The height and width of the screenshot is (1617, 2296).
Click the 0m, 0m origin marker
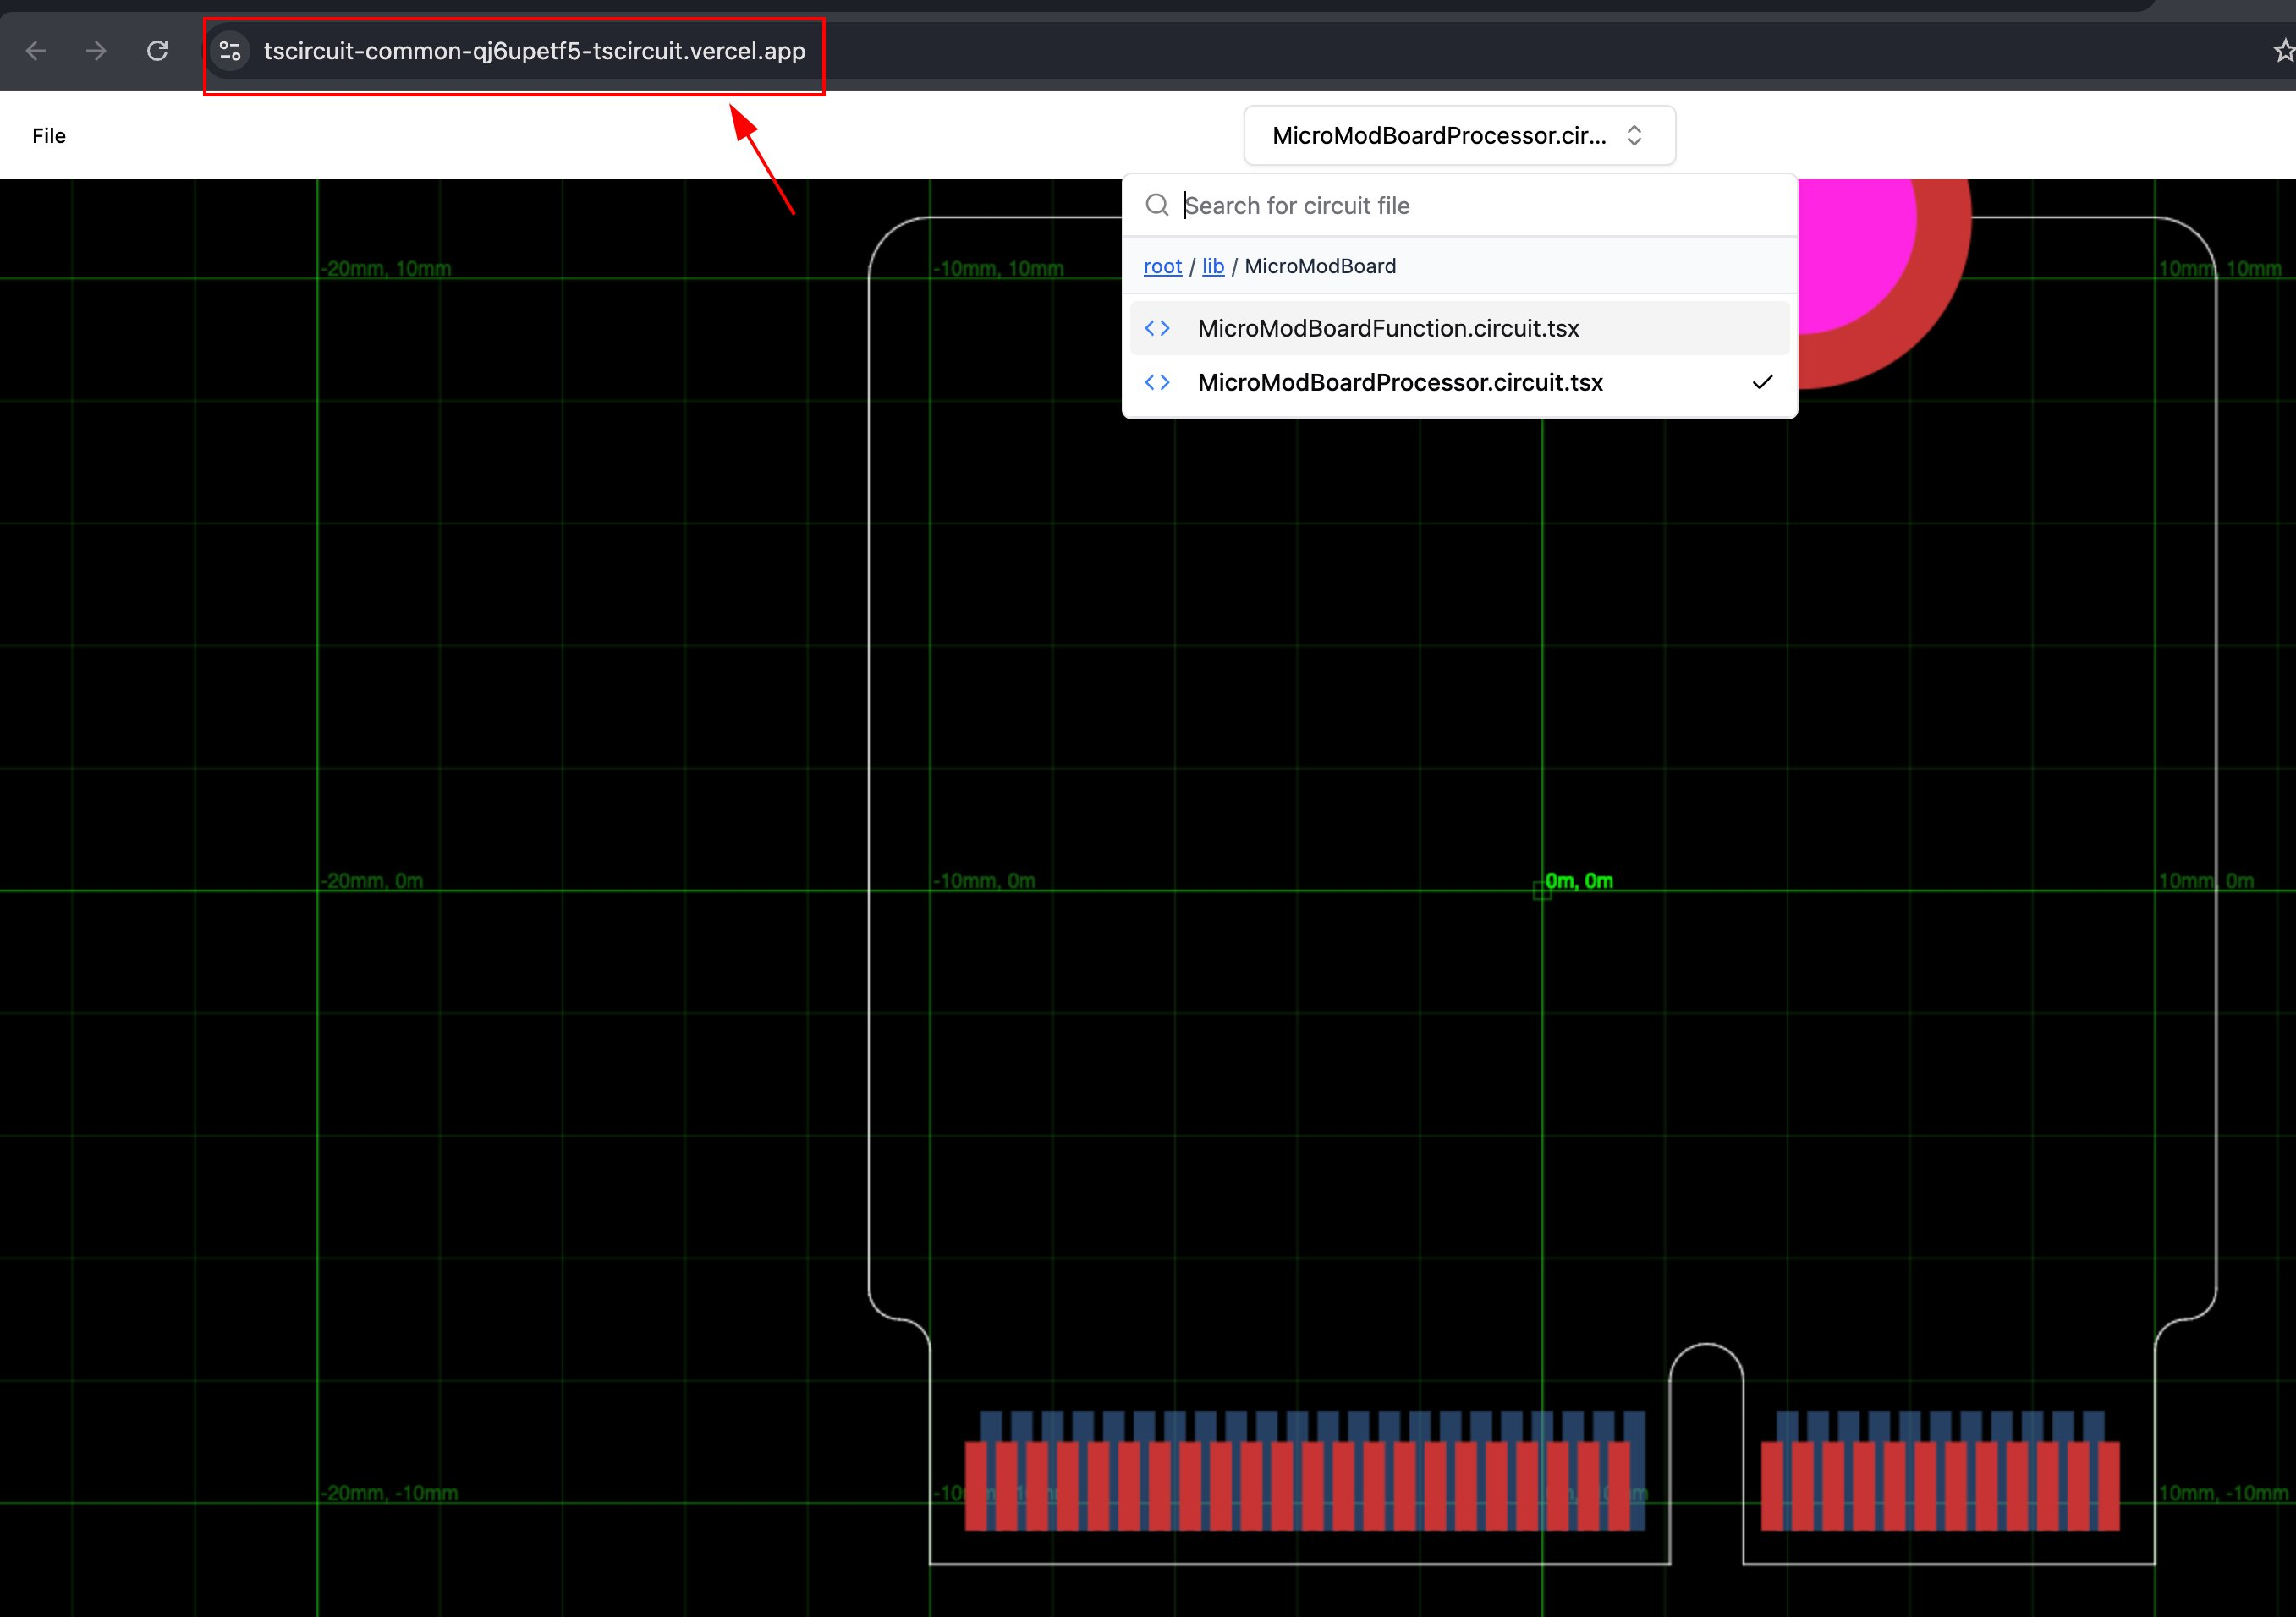(1542, 890)
